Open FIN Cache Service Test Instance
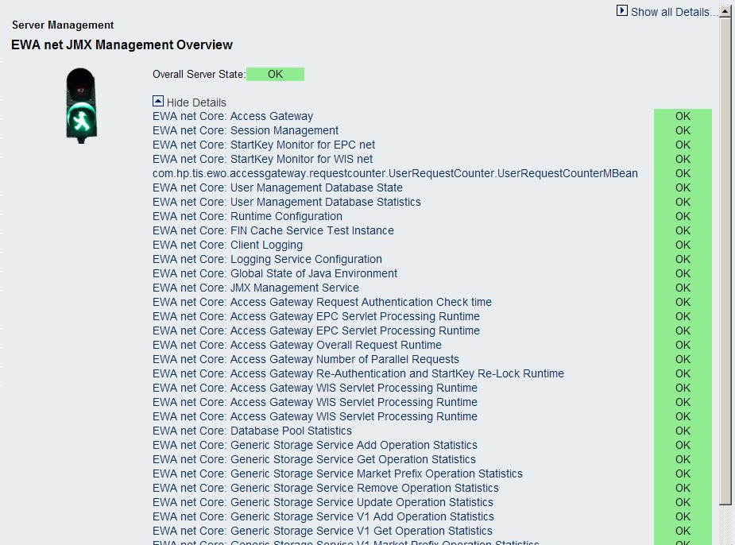The width and height of the screenshot is (735, 545). (273, 230)
